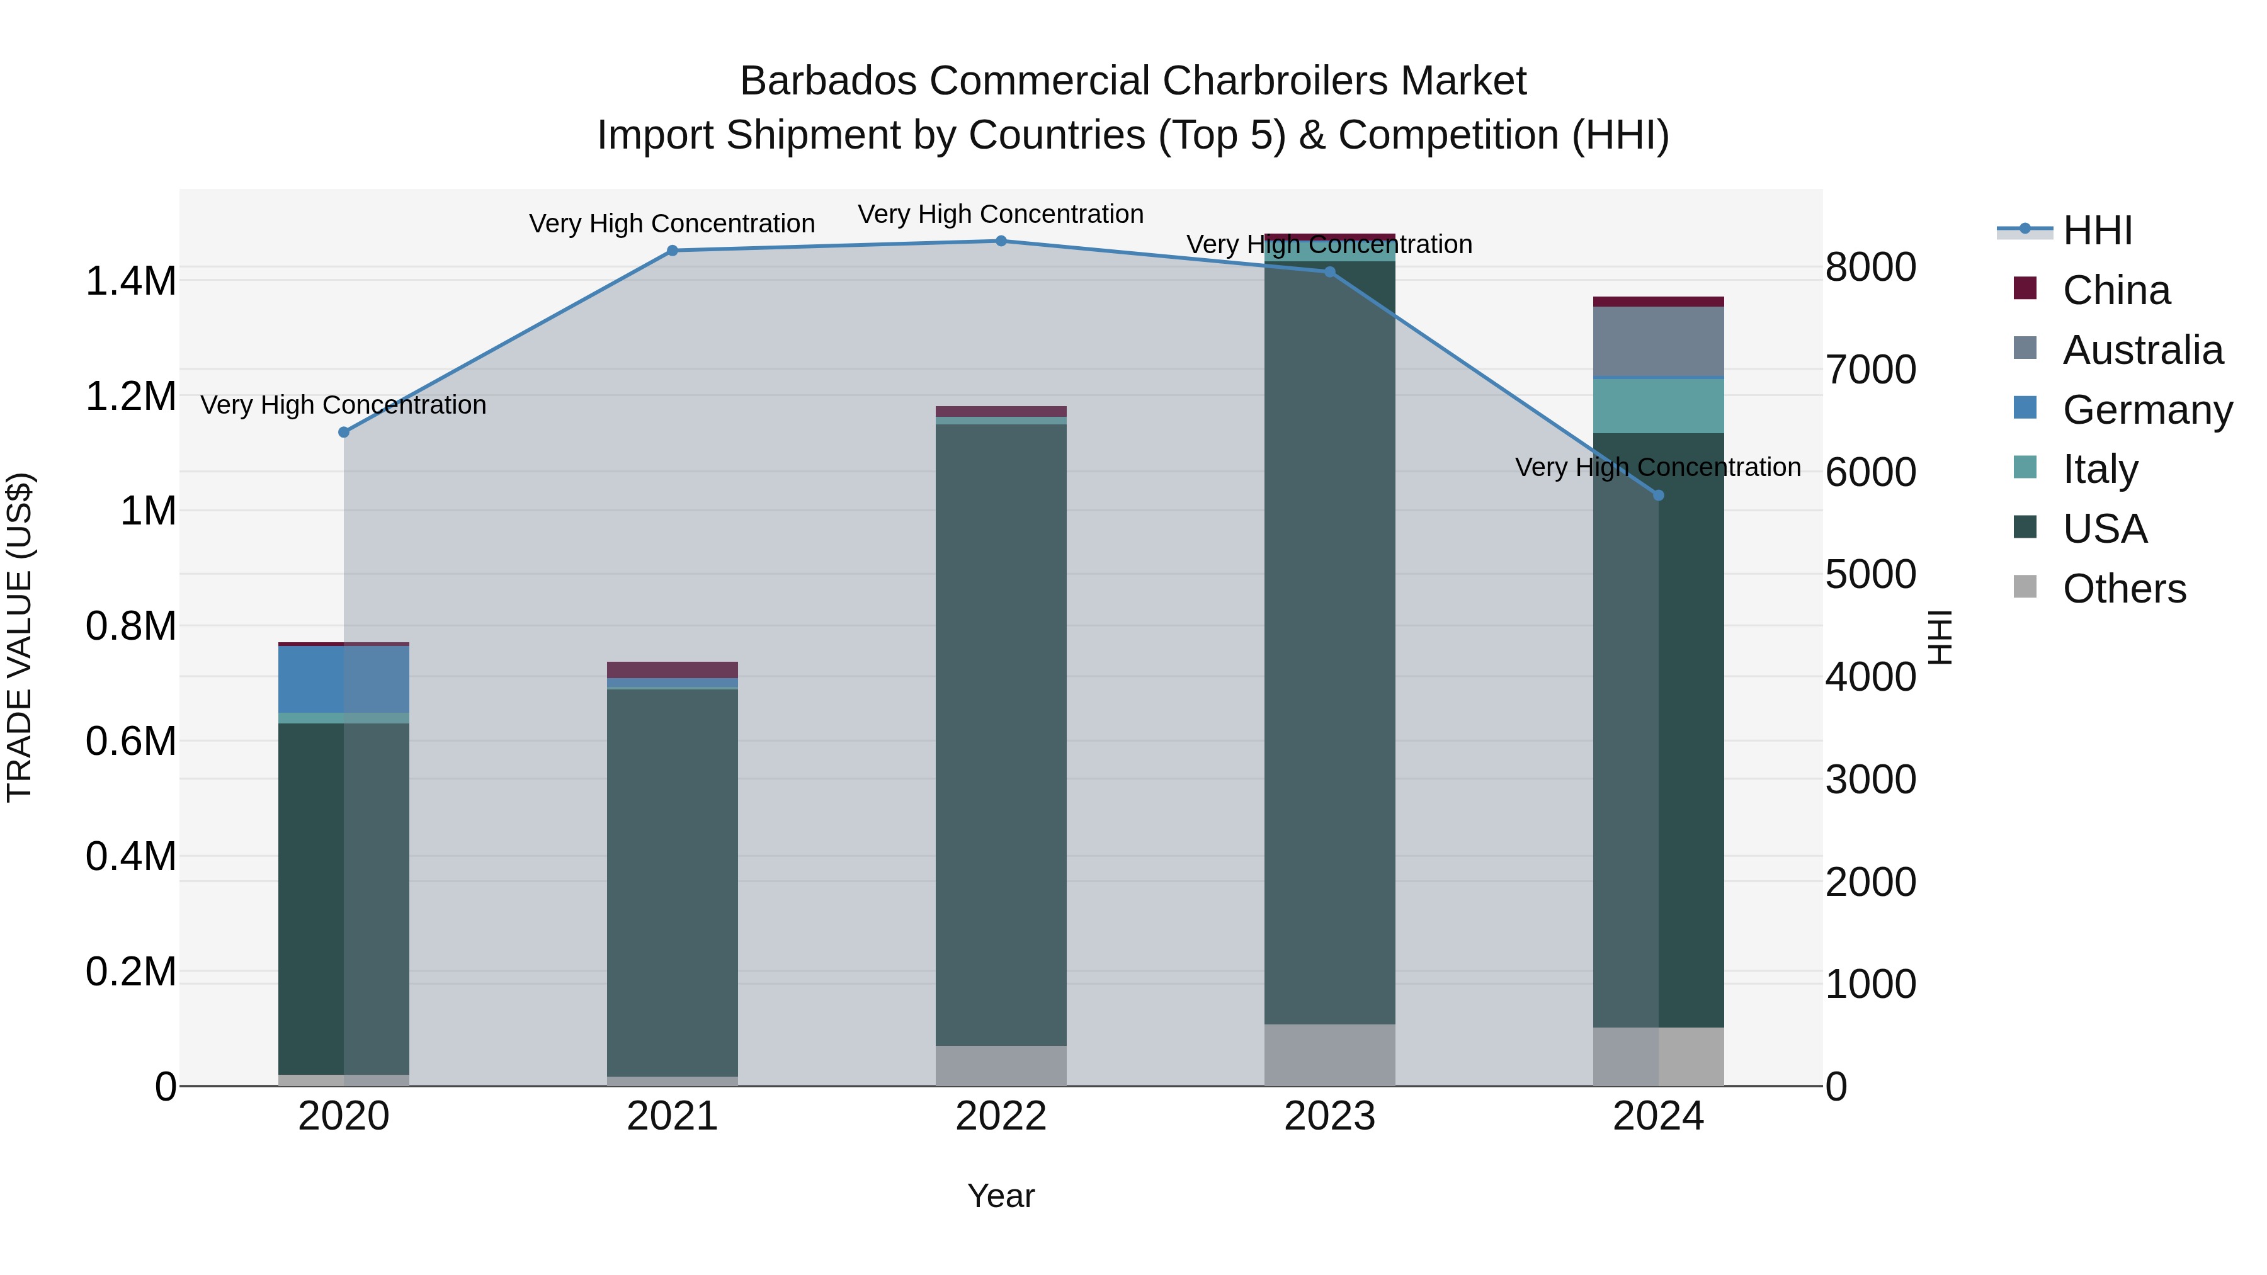
Task: Click the HHI line marker for 2022
Action: [x=1001, y=241]
